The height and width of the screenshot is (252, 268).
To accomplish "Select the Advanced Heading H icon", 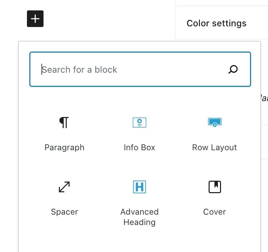I will point(140,187).
